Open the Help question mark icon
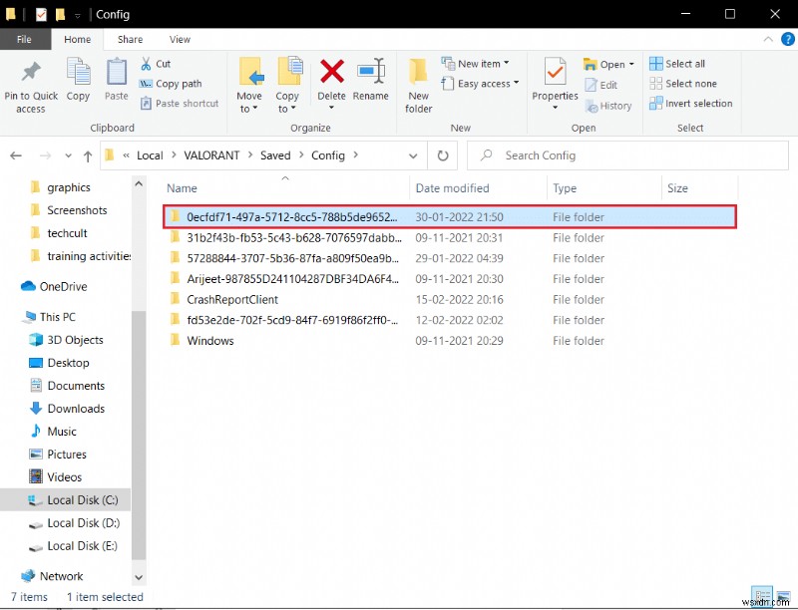The width and height of the screenshot is (798, 610). coord(788,39)
